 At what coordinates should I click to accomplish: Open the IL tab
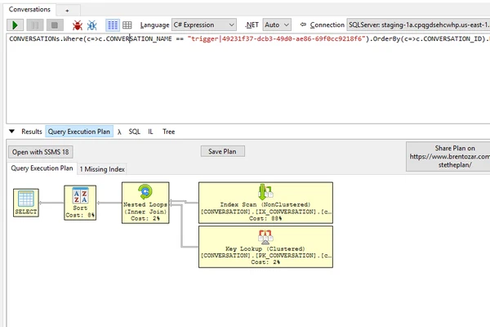coord(150,132)
